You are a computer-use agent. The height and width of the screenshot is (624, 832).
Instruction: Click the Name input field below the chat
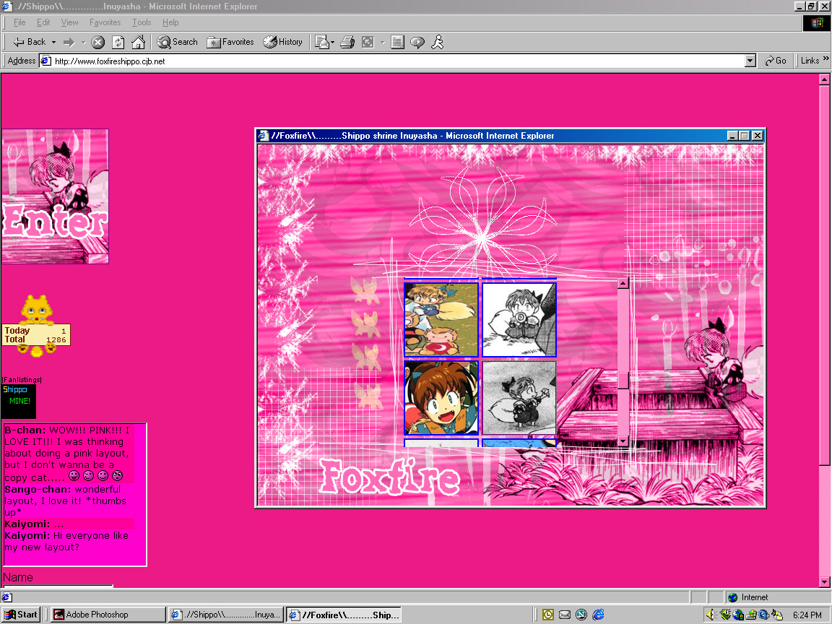58,586
